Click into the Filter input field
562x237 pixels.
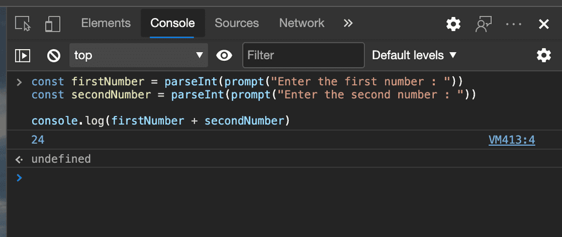pos(303,56)
